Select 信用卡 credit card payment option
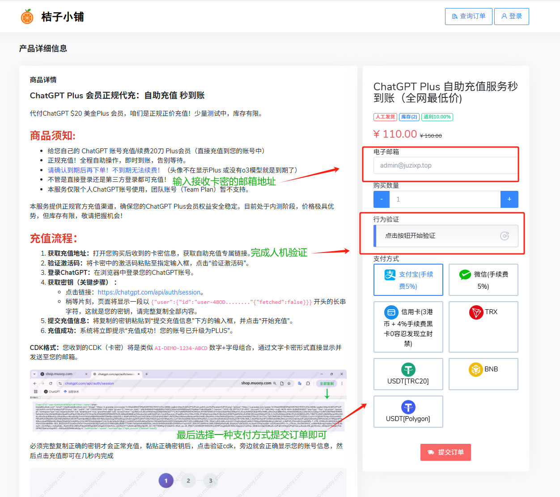Screen dimensions: 560x497 pos(408,327)
